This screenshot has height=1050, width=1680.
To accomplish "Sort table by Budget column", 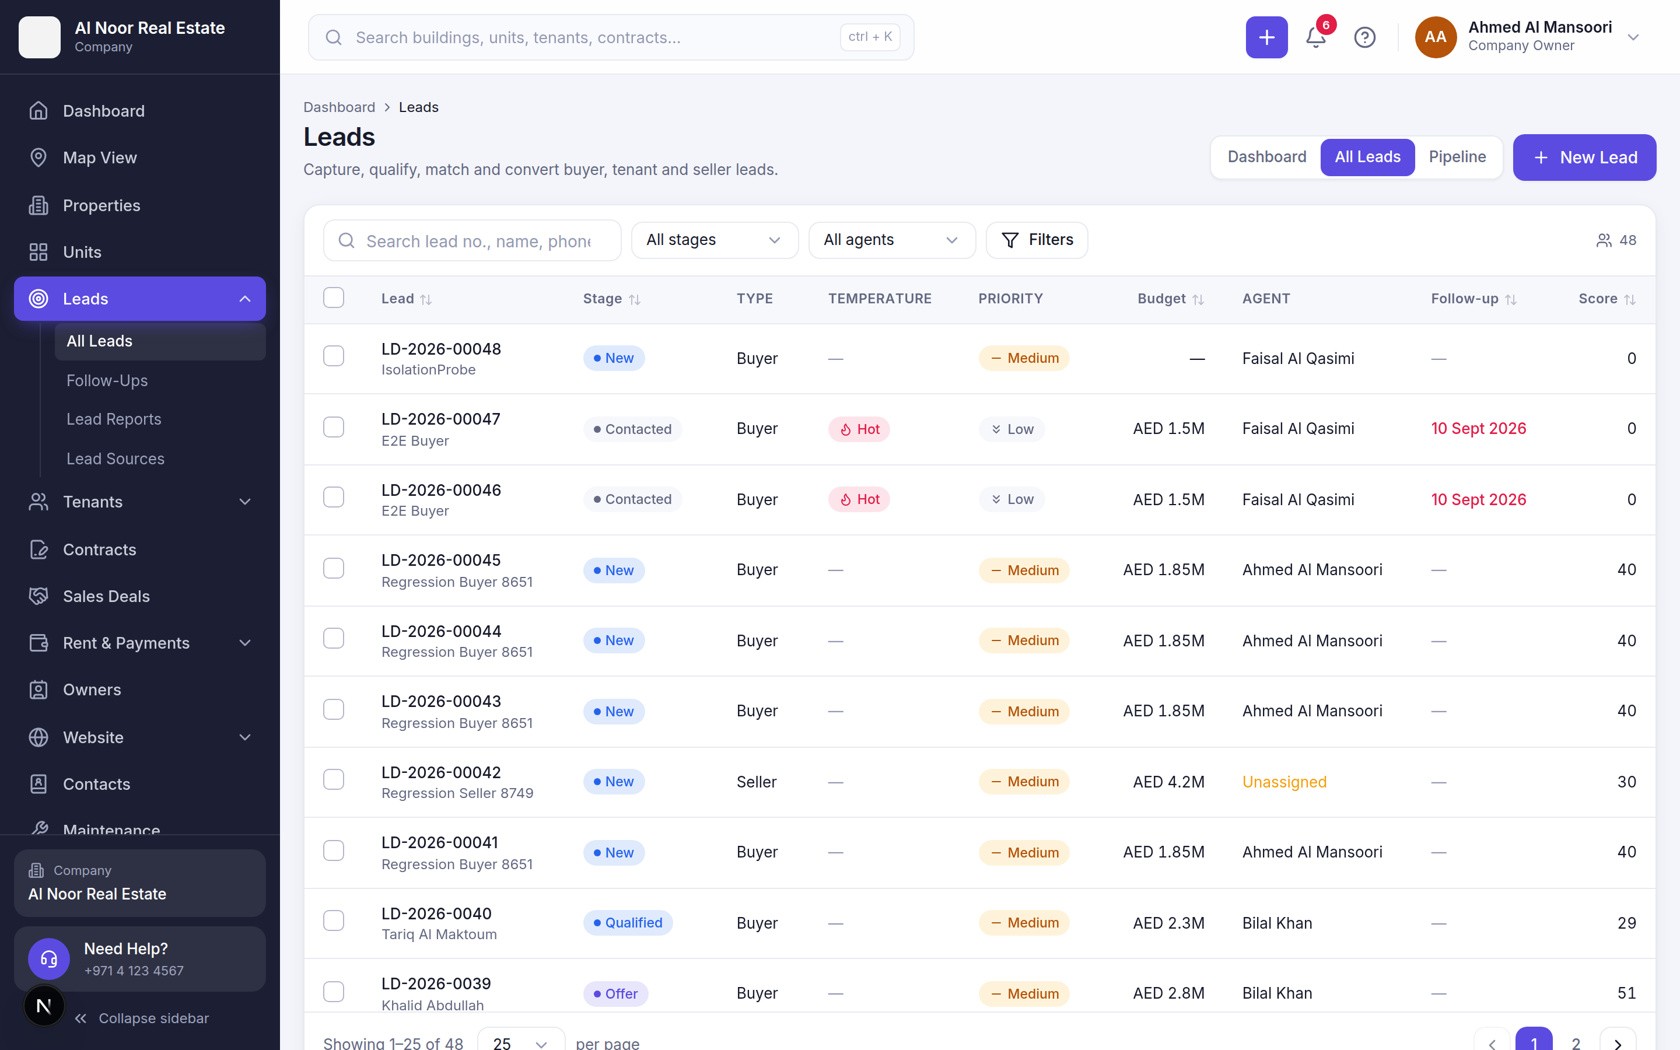I will coord(1170,299).
